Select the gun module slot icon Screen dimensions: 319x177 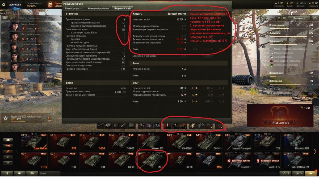[100, 125]
